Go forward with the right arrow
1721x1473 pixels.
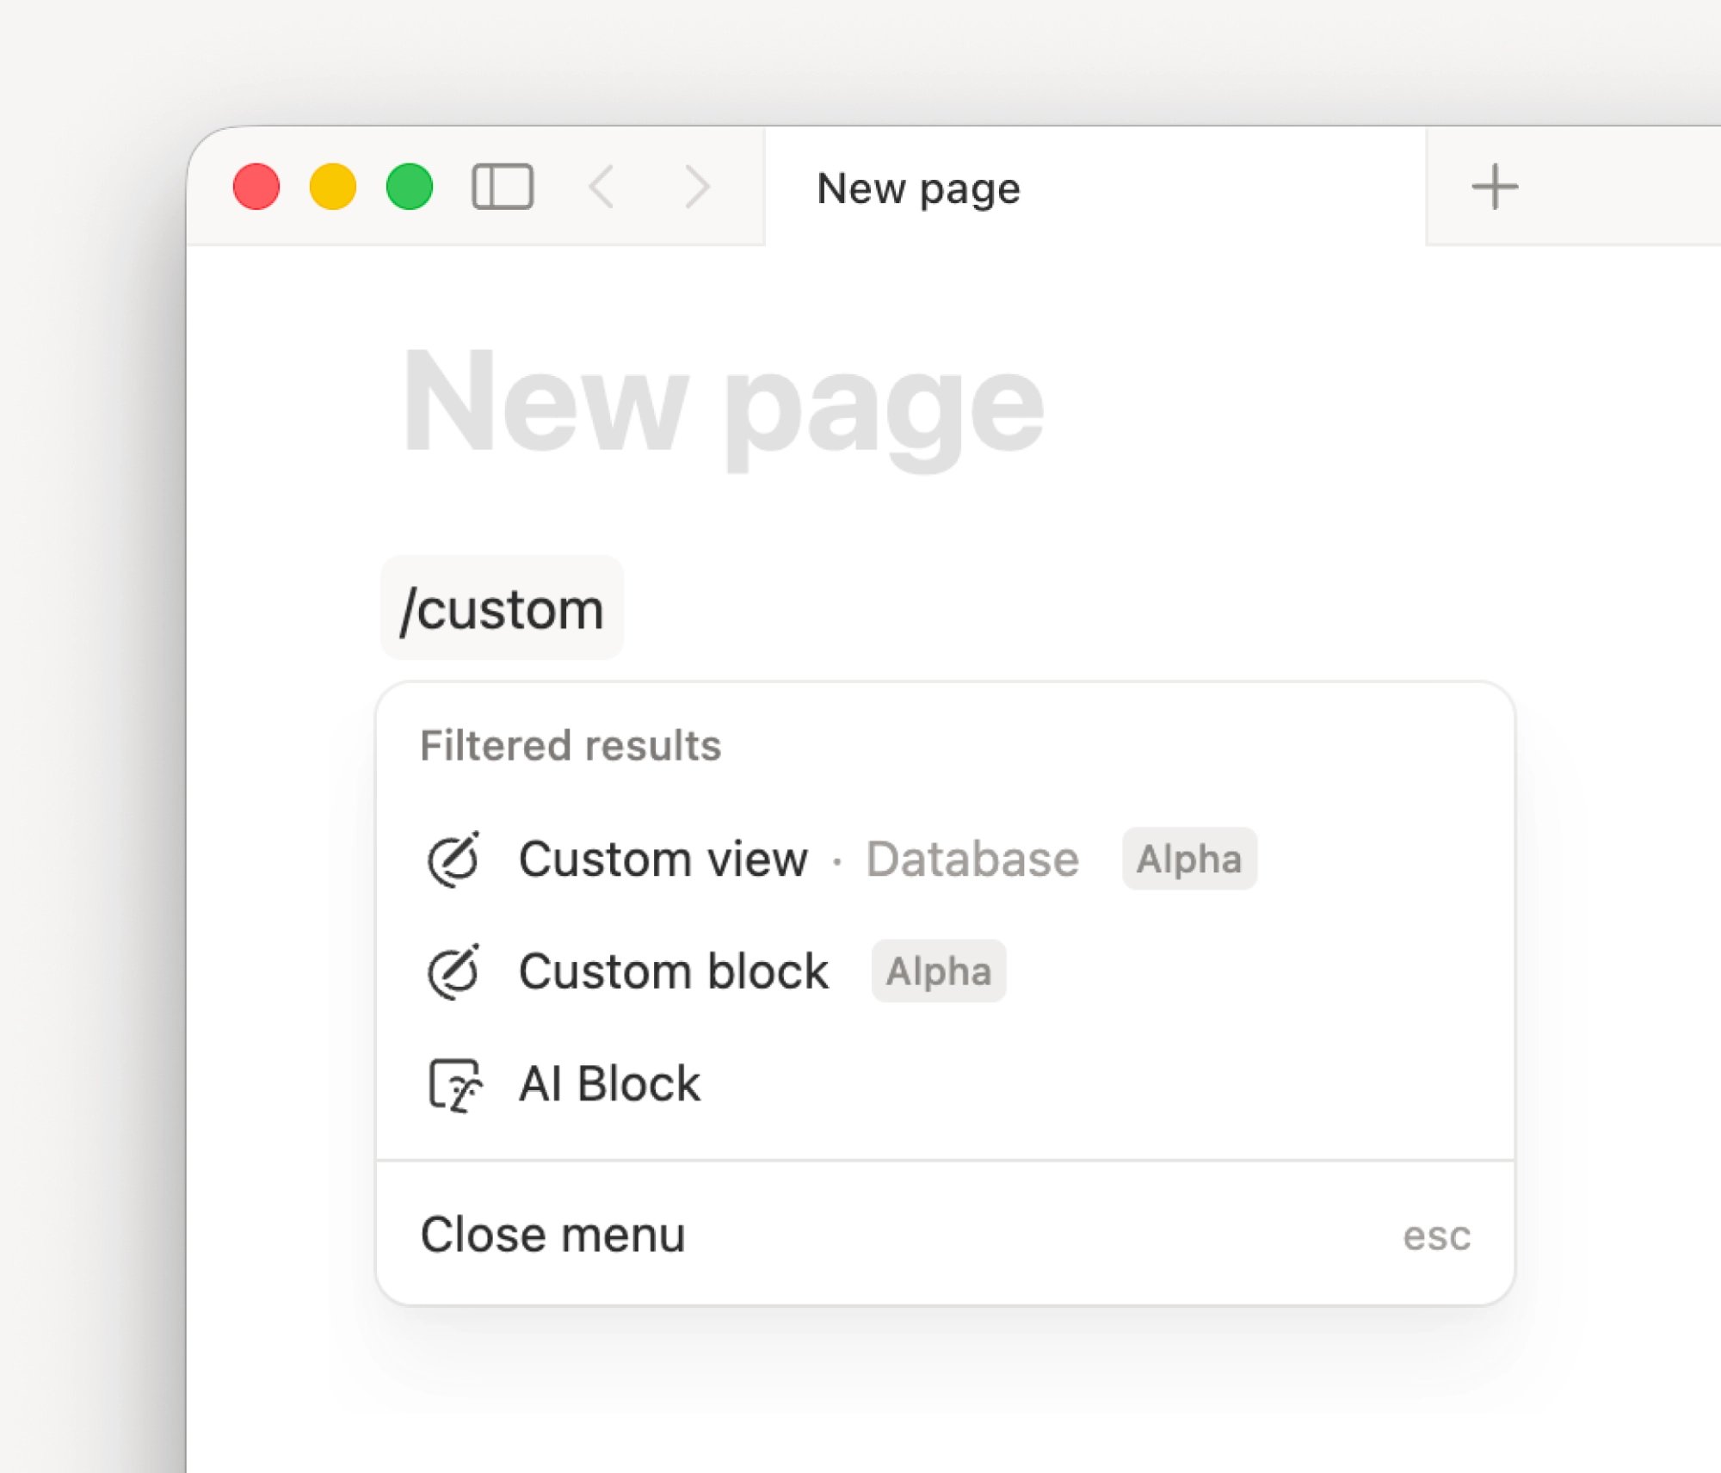point(697,187)
